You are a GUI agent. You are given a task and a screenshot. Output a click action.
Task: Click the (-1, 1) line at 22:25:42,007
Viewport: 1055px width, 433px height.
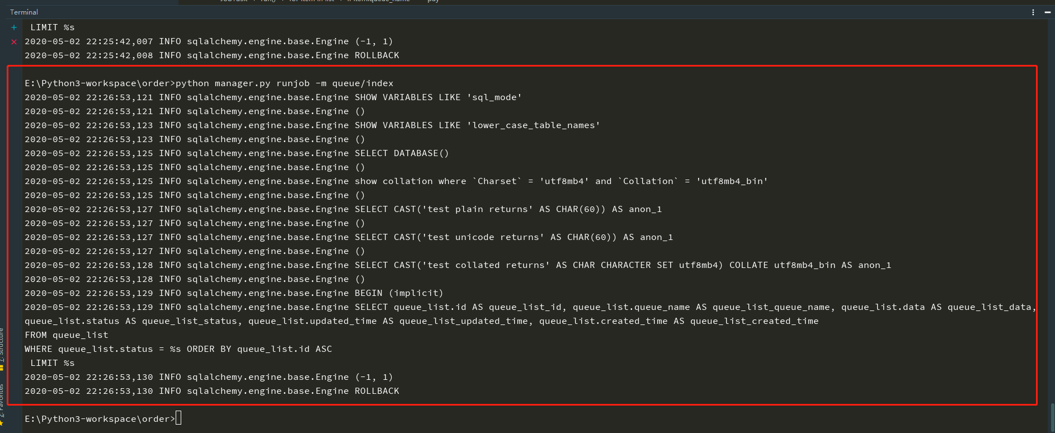tap(209, 41)
